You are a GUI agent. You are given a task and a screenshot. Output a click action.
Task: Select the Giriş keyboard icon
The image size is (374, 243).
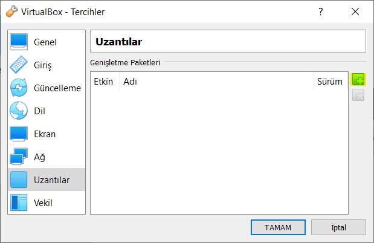(19, 65)
